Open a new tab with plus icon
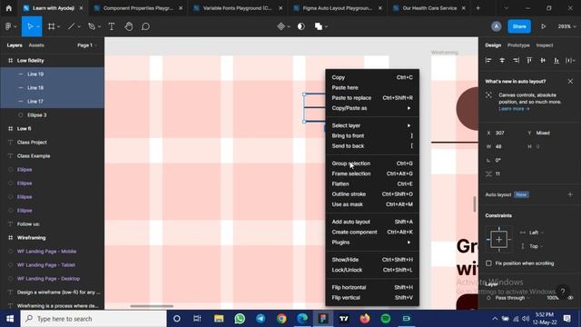581x327 pixels. tap(478, 8)
